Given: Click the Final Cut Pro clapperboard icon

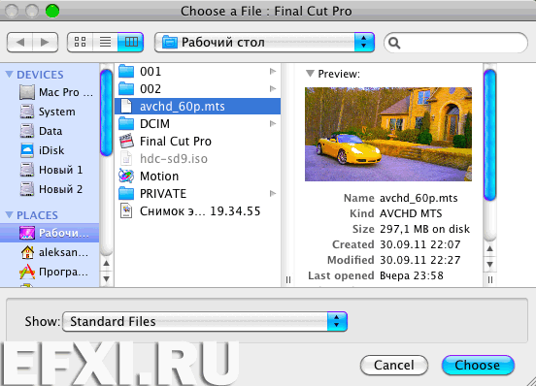Looking at the screenshot, I should [x=126, y=142].
